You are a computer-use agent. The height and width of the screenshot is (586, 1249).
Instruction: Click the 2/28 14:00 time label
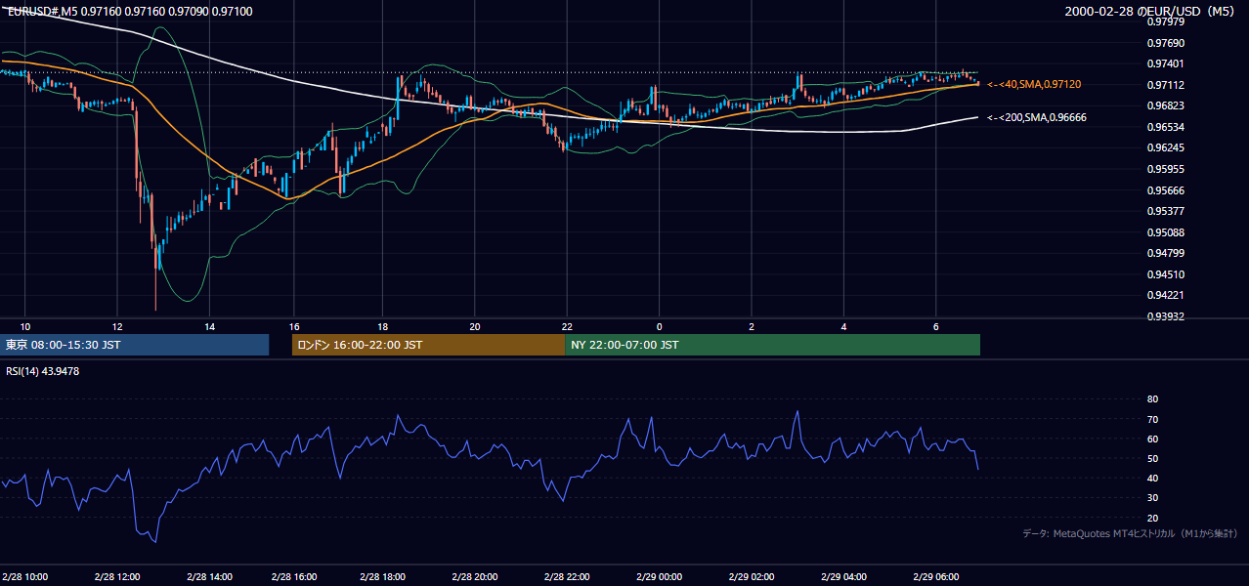[x=209, y=576]
